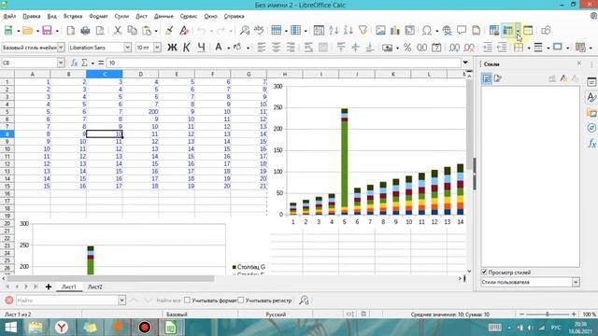The image size is (598, 336).
Task: Click the Save document icon
Action: click(x=47, y=31)
